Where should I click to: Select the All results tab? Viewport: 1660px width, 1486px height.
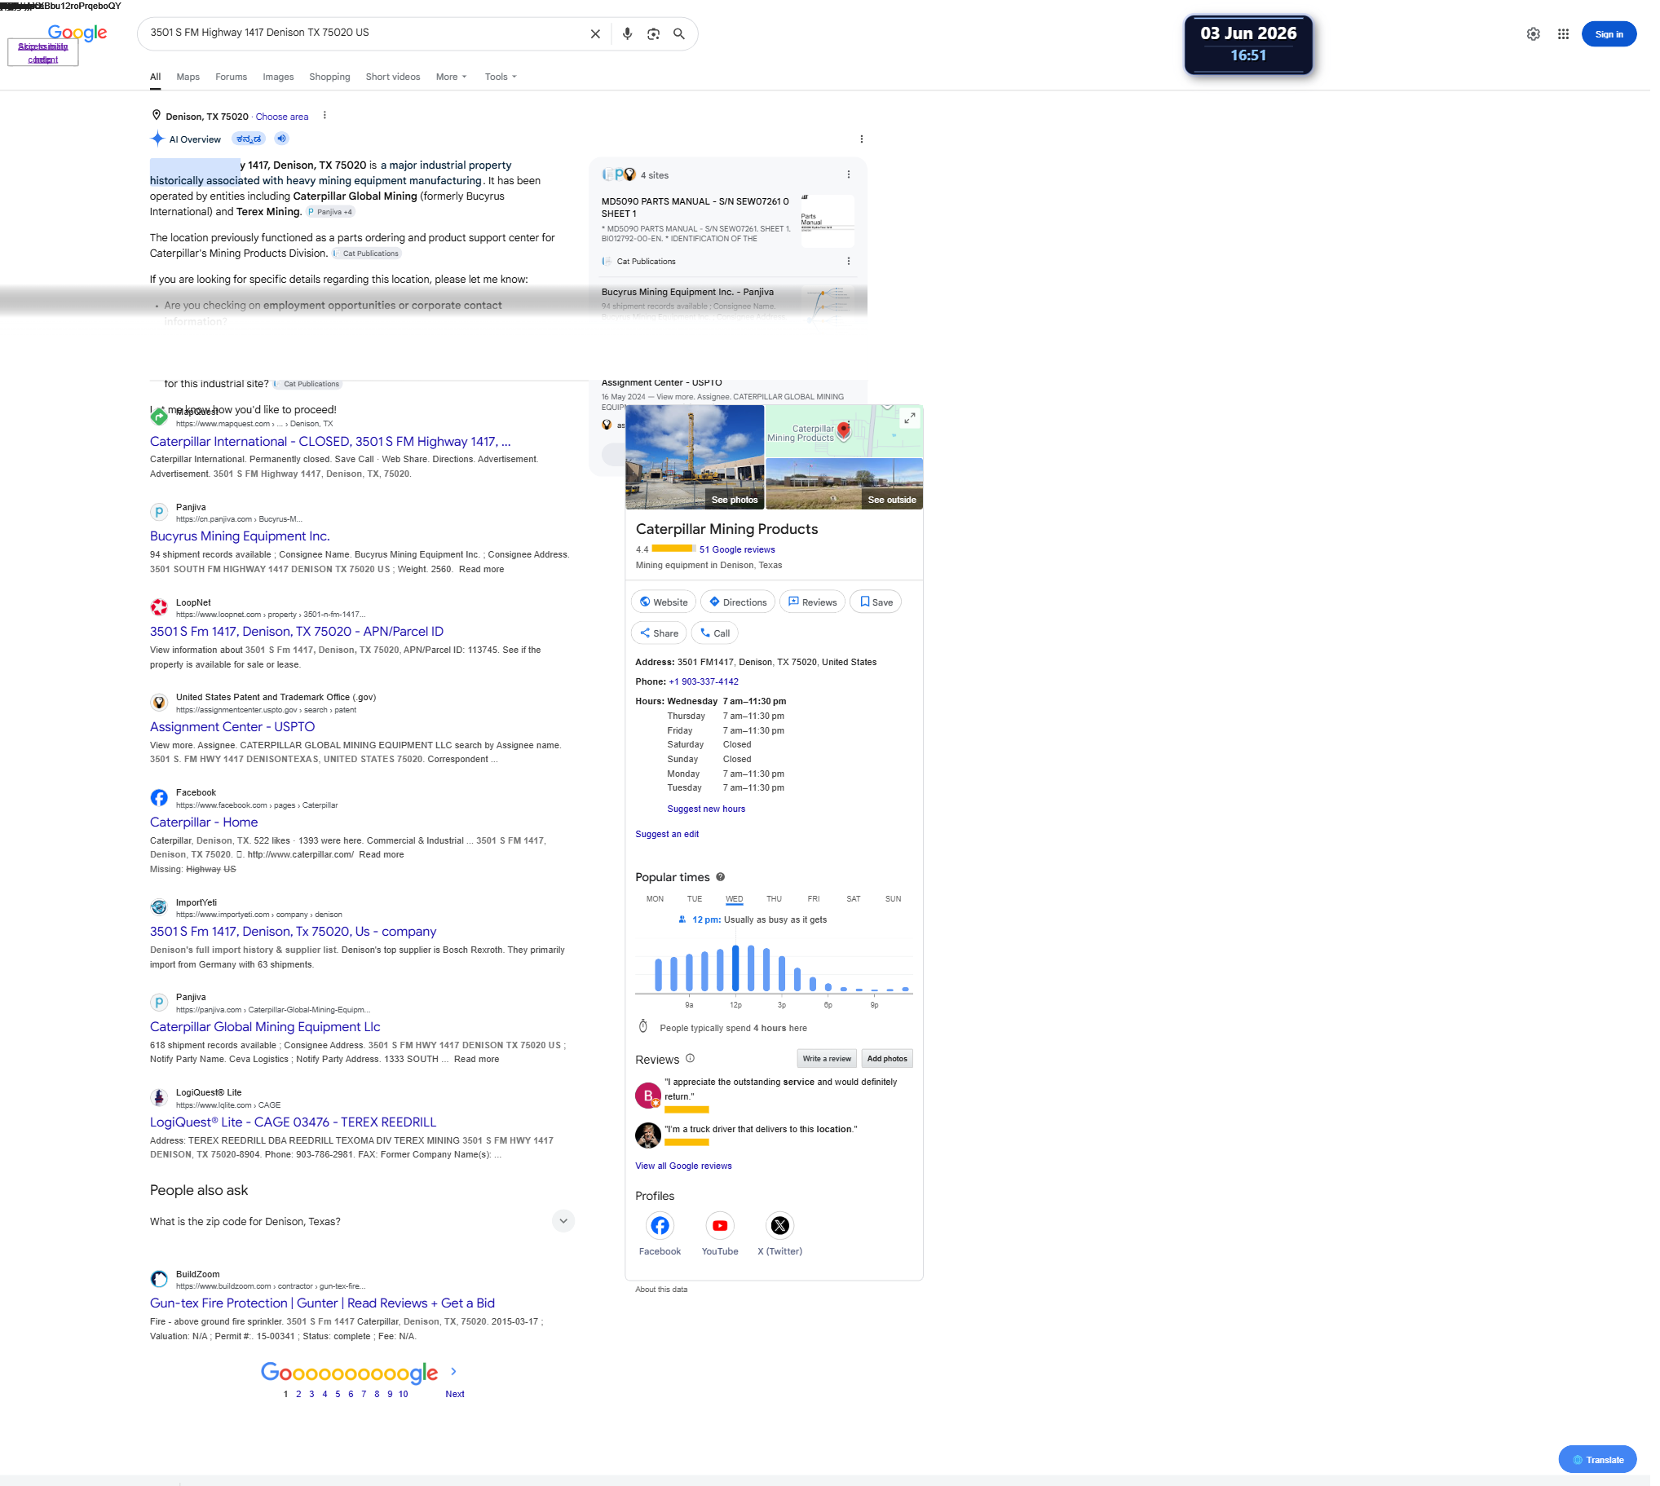pos(156,77)
